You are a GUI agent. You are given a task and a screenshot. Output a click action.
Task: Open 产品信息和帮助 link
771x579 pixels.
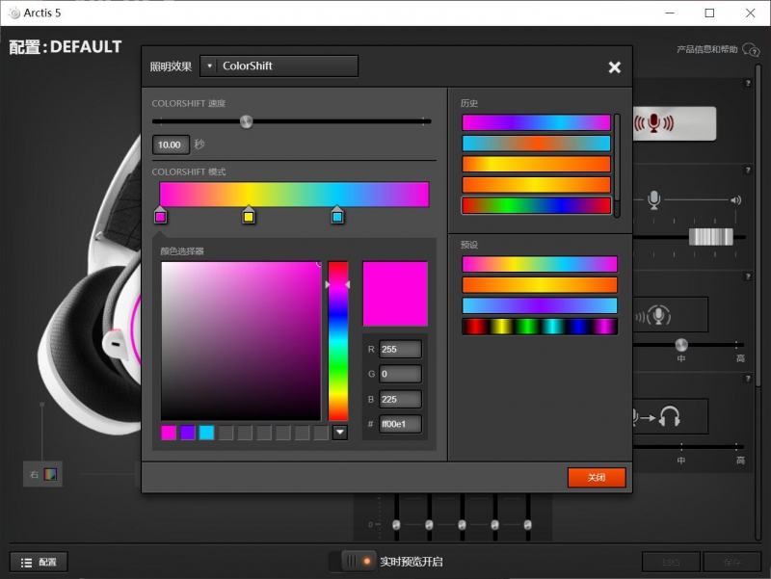pos(707,49)
